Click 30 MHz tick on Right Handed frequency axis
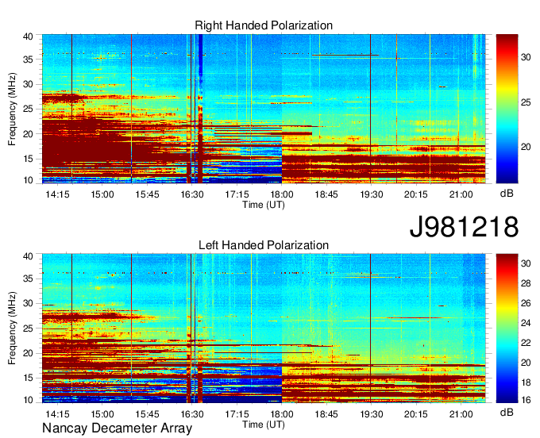Viewport: 540px width, 438px height. [28, 84]
